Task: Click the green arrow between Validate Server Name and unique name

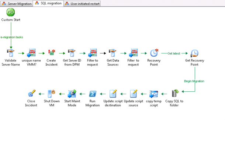Action: coord(21,53)
